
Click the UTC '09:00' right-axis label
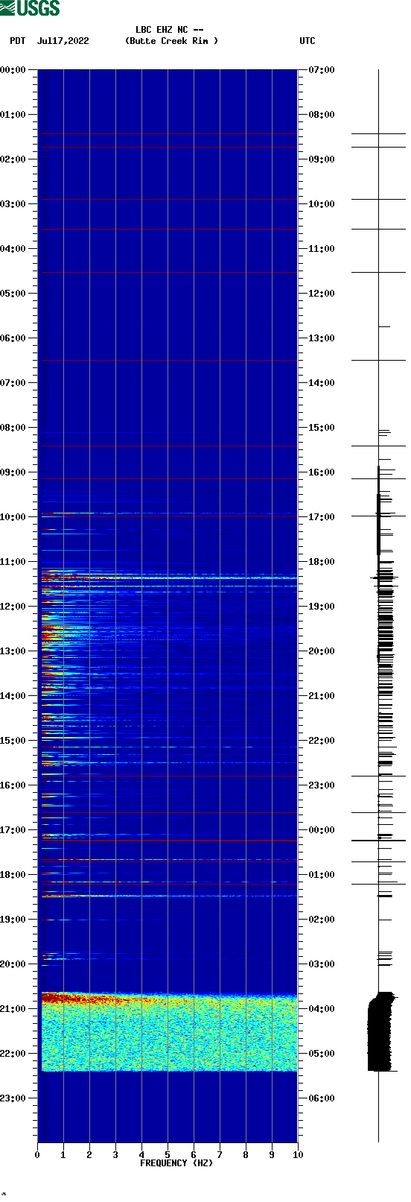(x=322, y=159)
